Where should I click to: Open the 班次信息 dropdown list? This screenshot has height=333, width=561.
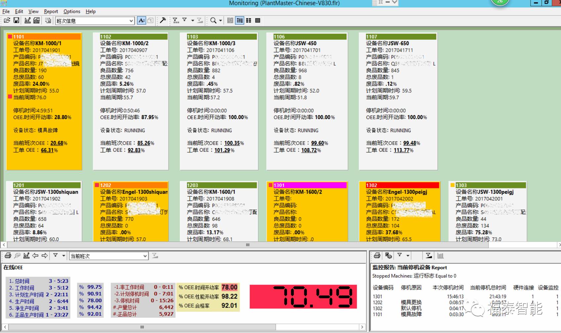click(131, 21)
